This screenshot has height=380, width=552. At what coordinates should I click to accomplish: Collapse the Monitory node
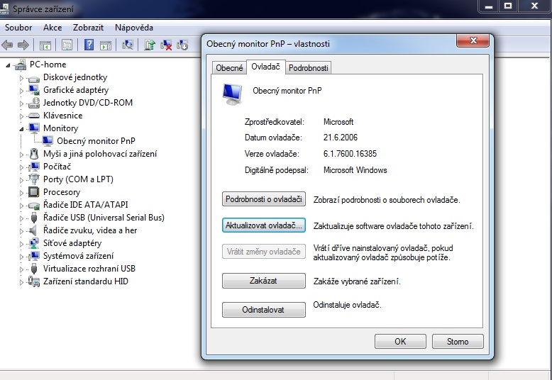[x=21, y=129]
